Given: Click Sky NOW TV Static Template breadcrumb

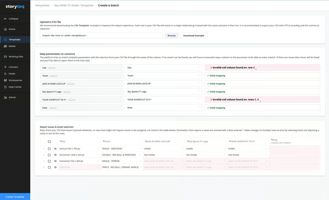Looking at the screenshot, I should tap(74, 5).
